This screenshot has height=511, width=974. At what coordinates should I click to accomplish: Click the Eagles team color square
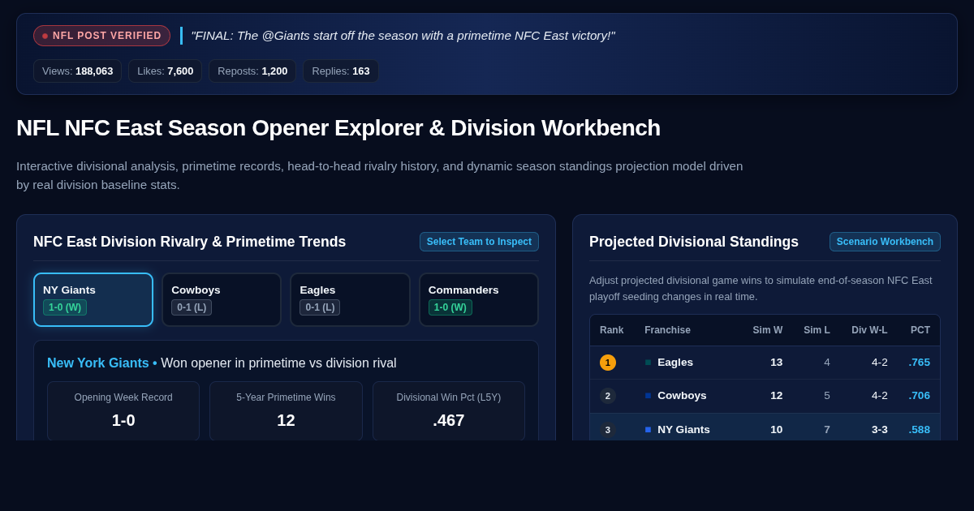(x=648, y=363)
